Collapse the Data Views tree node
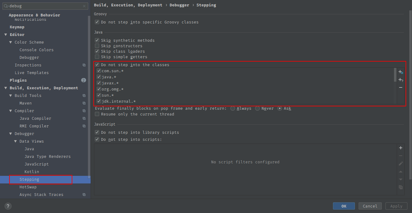The height and width of the screenshot is (213, 412). click(x=16, y=141)
